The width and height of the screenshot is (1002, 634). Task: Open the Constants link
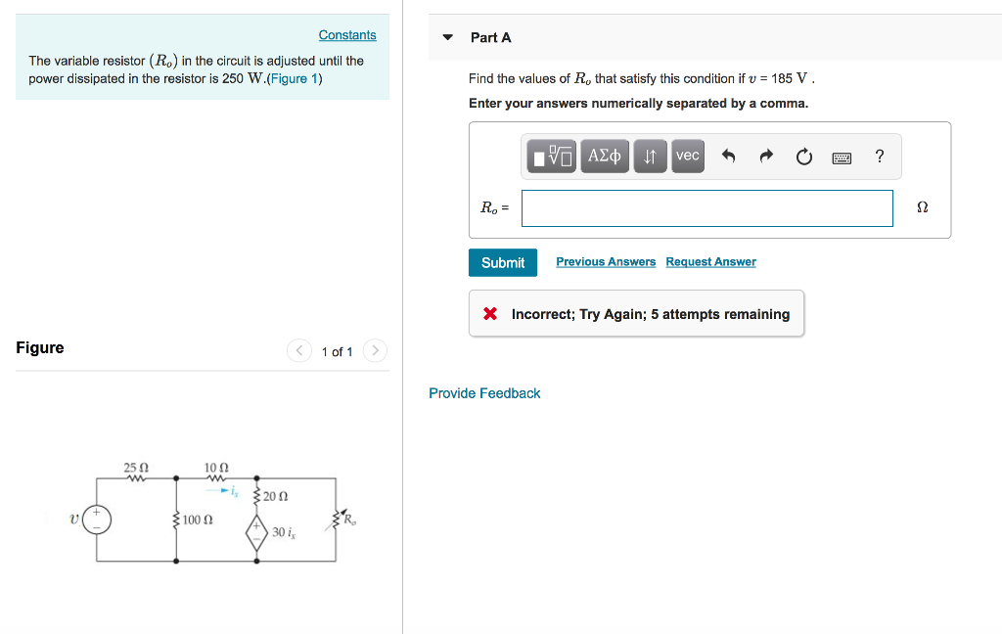click(x=347, y=34)
